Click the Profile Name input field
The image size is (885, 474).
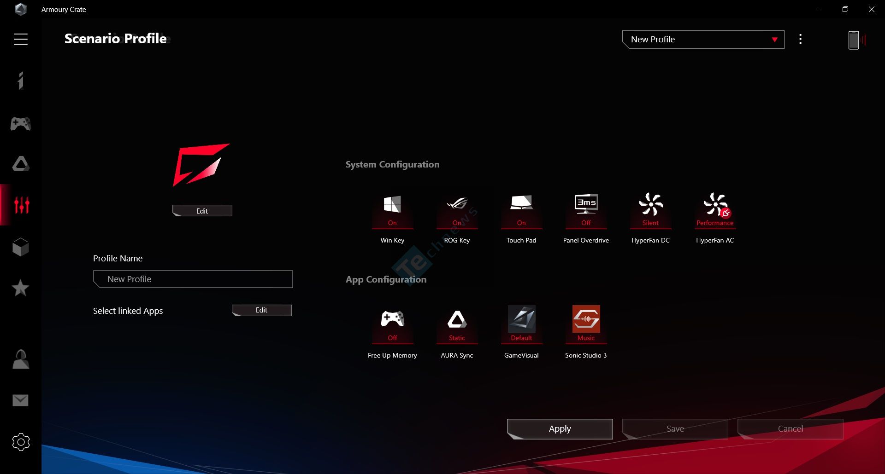point(193,279)
